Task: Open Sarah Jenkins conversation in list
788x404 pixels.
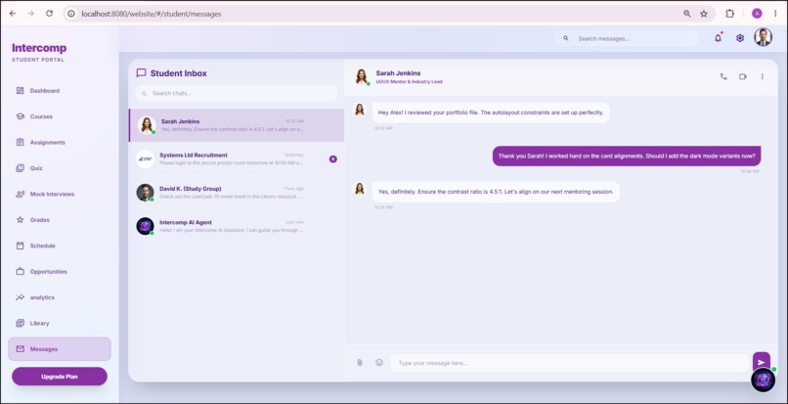Action: pyautogui.click(x=237, y=125)
